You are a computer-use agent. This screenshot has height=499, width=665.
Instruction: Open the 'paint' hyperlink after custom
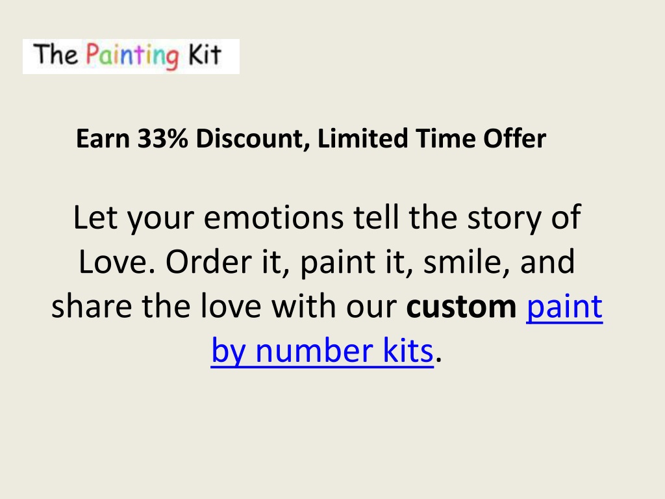(564, 306)
